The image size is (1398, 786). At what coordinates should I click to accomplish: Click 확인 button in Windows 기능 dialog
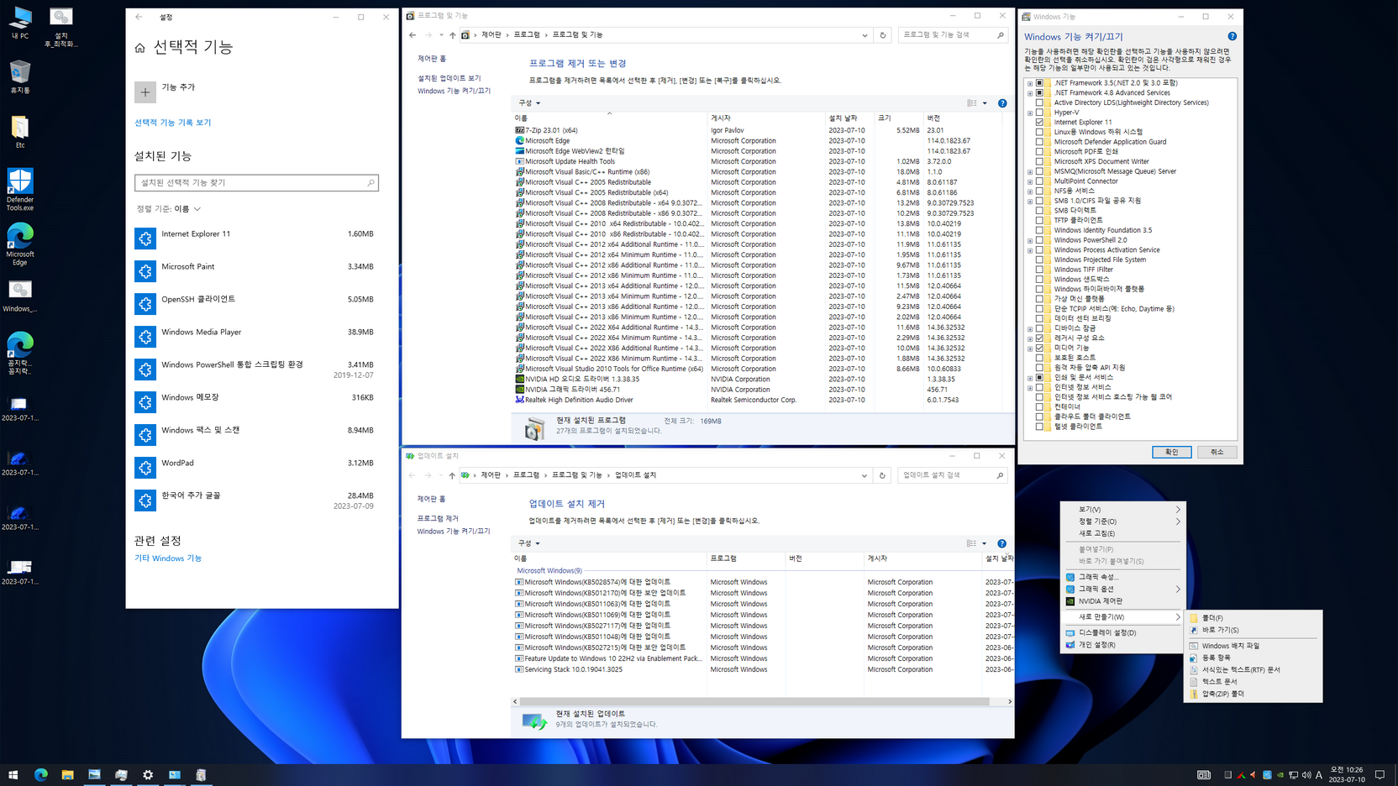(1171, 452)
